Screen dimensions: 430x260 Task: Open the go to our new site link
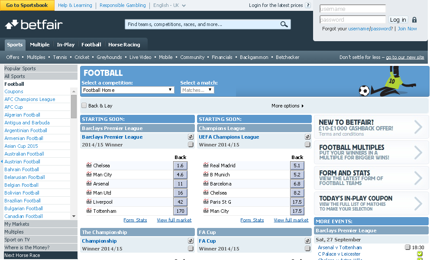(x=405, y=57)
